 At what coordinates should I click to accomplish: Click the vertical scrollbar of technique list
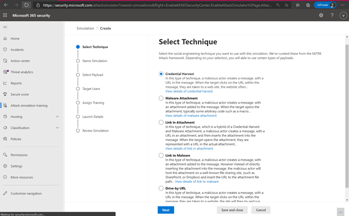coord(347,116)
